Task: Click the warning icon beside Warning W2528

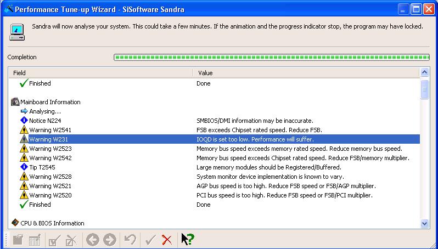Action: pos(24,177)
